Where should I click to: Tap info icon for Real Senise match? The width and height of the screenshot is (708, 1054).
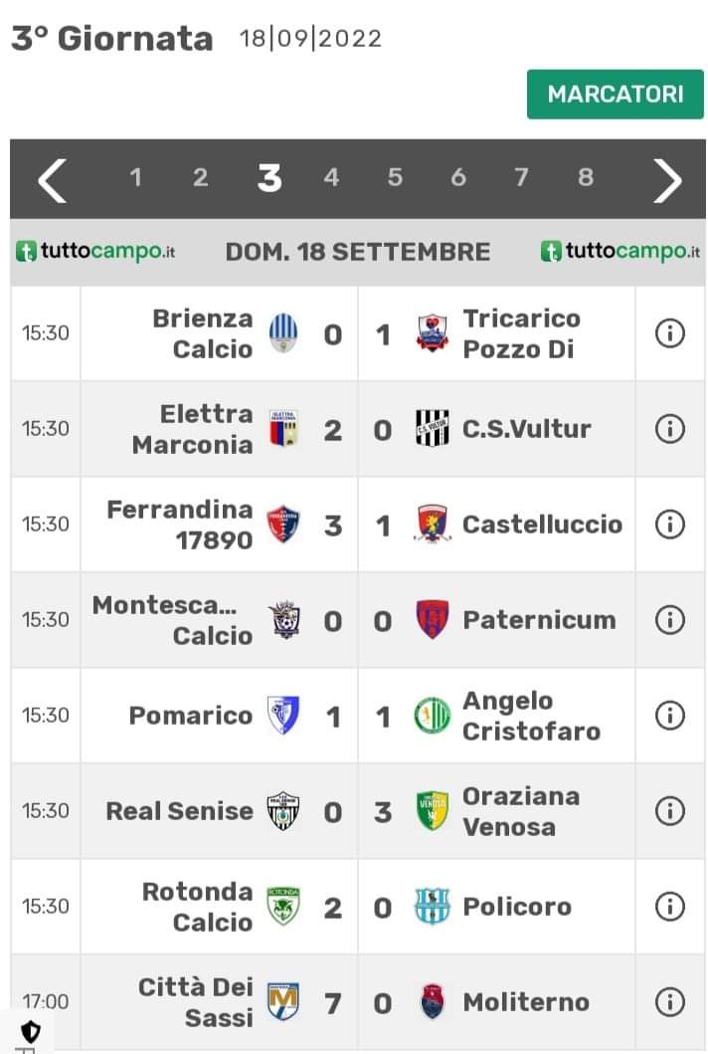[669, 811]
